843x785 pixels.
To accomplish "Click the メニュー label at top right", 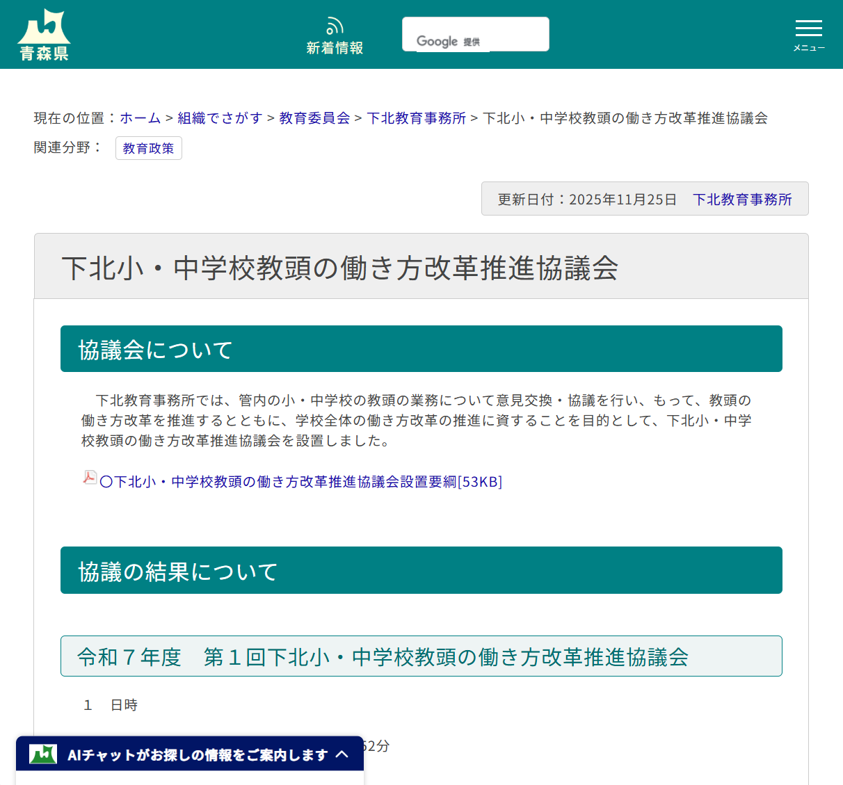I will pyautogui.click(x=808, y=48).
